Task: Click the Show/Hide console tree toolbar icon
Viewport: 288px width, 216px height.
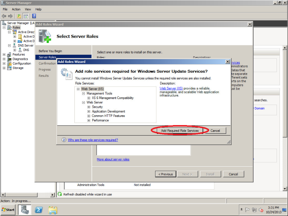Action: pyautogui.click(x=26, y=16)
